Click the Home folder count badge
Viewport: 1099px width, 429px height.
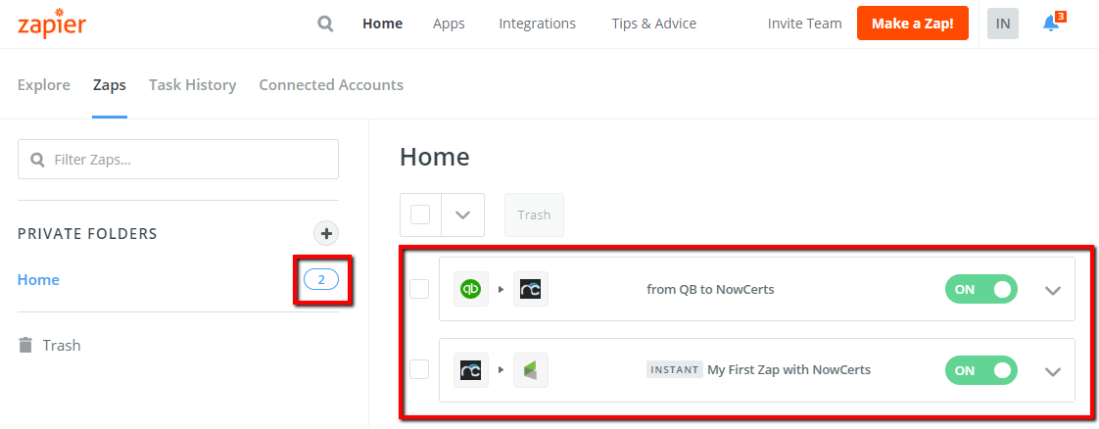[x=321, y=280]
